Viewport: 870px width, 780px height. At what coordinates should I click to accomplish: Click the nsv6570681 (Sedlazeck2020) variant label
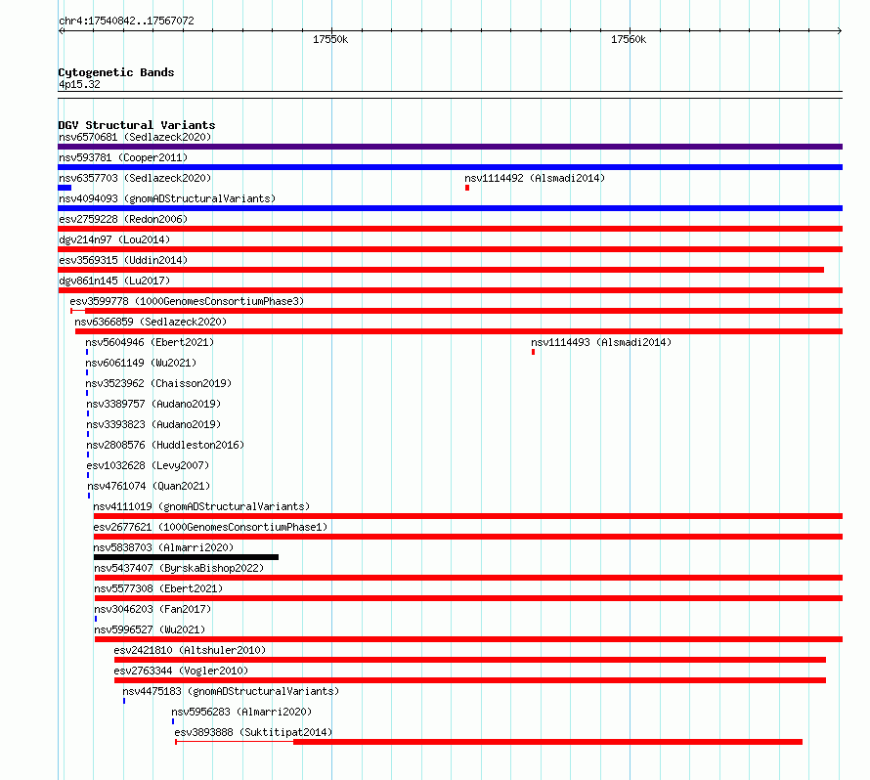tap(135, 137)
